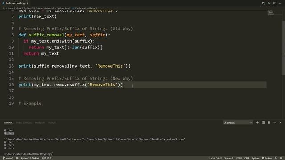Switch to the OUTPUT panel tab
The image size is (285, 160).
[x=52, y=123]
